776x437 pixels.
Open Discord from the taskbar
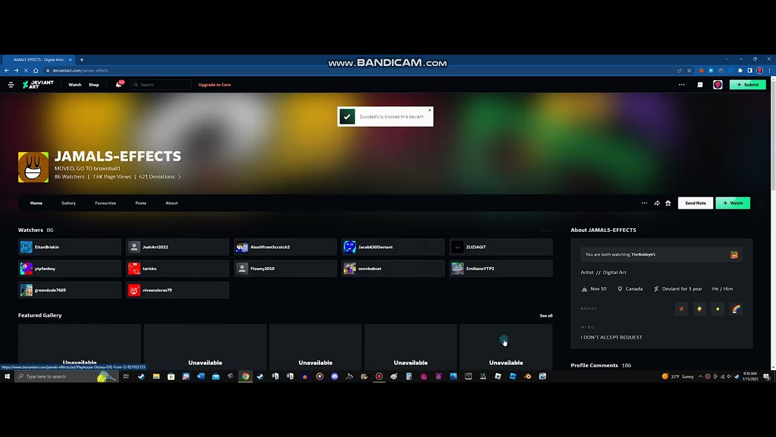[x=334, y=376]
